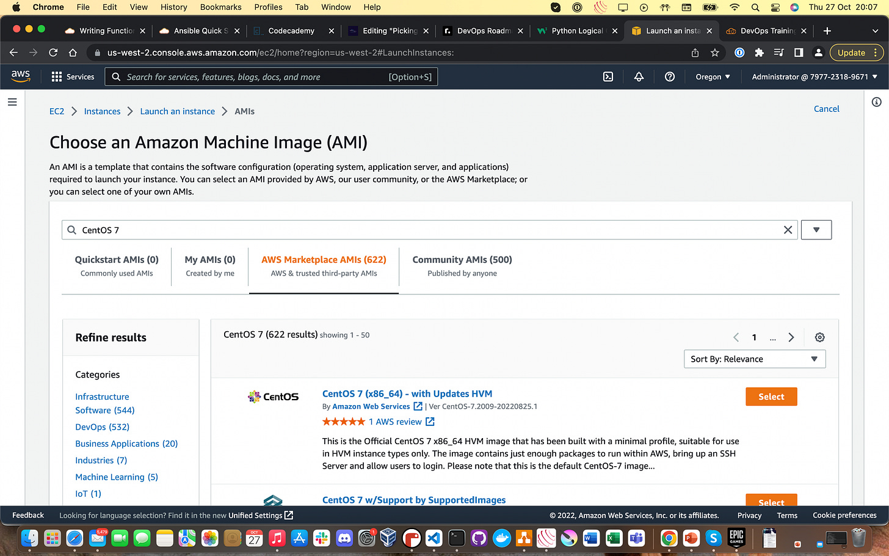Open the AWS notifications bell

pyautogui.click(x=639, y=77)
